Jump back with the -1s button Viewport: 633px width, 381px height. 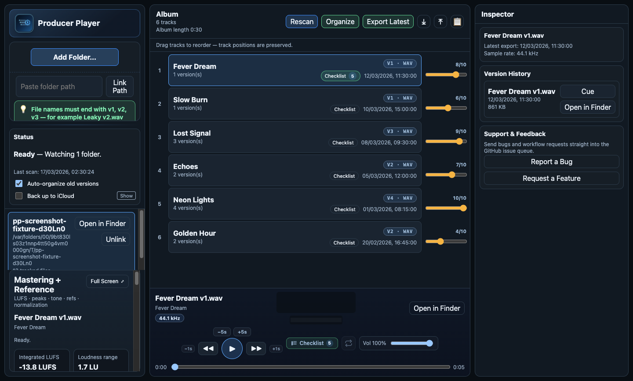188,348
